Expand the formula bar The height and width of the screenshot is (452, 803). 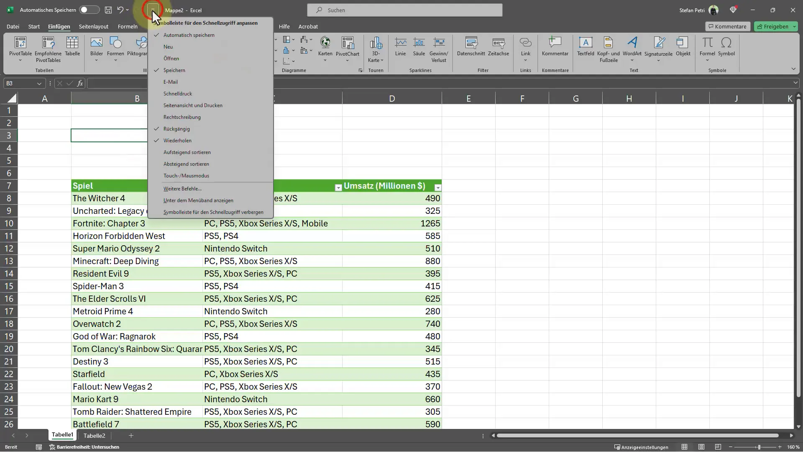tap(795, 83)
